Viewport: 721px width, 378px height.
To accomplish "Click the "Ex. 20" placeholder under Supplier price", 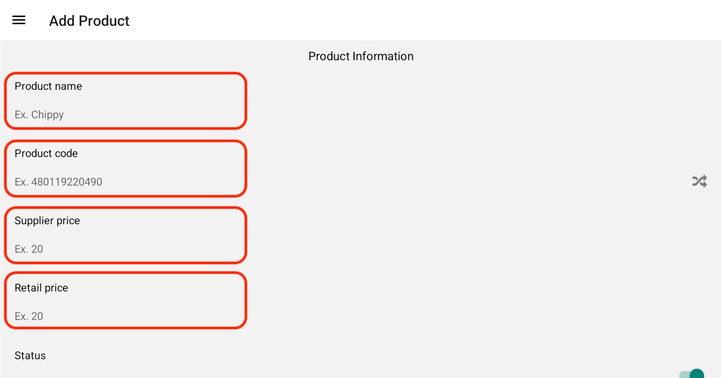I will coord(29,249).
